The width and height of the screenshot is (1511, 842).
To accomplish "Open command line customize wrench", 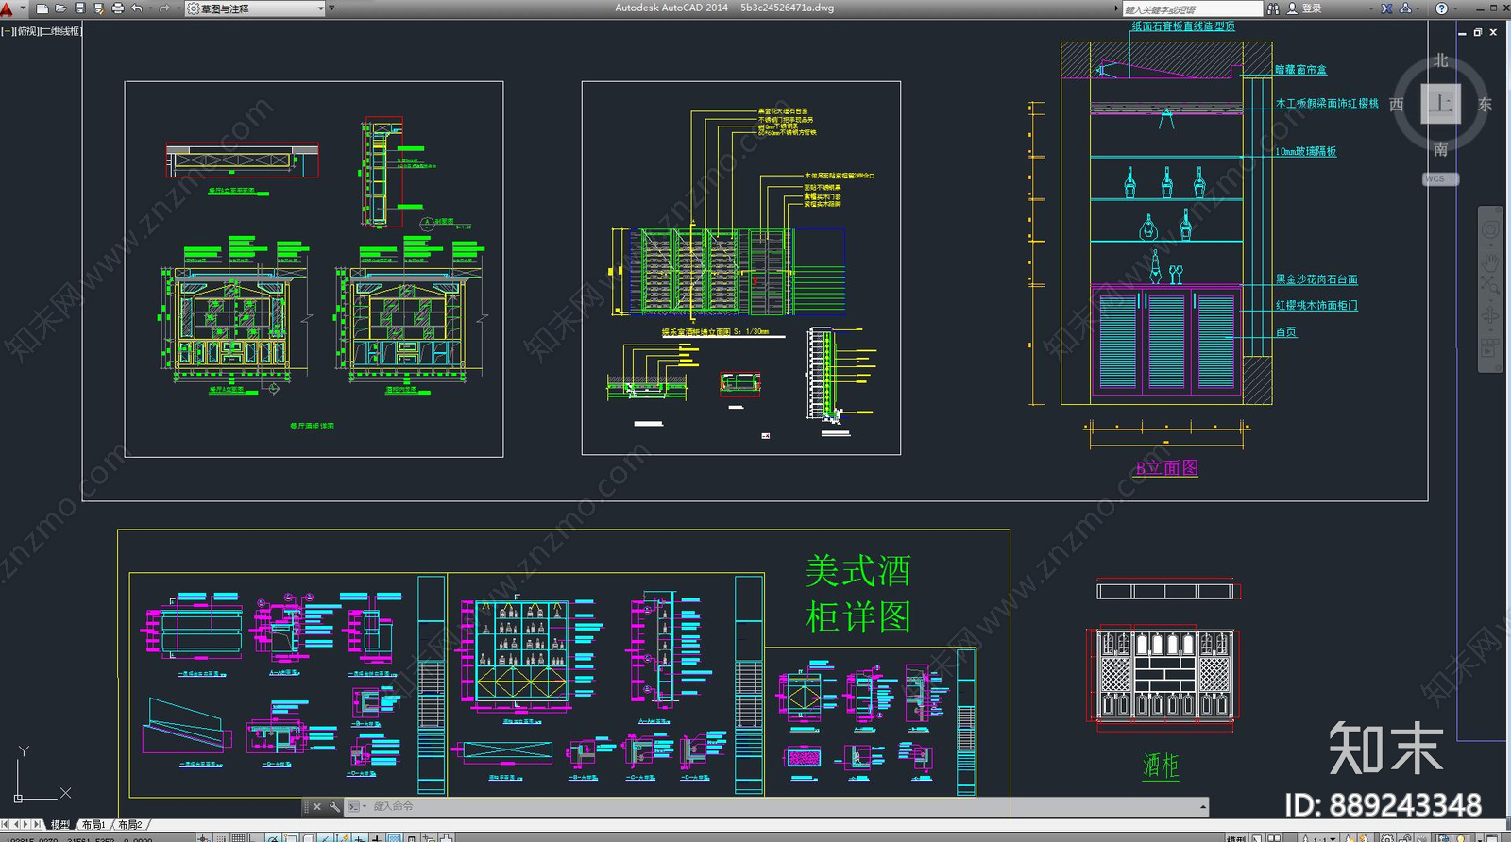I will coord(334,807).
